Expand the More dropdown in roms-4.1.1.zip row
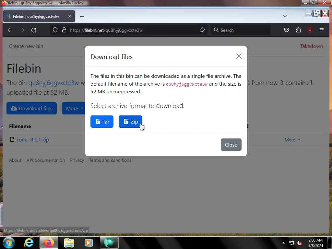This screenshot has width=332, height=249. (x=292, y=140)
